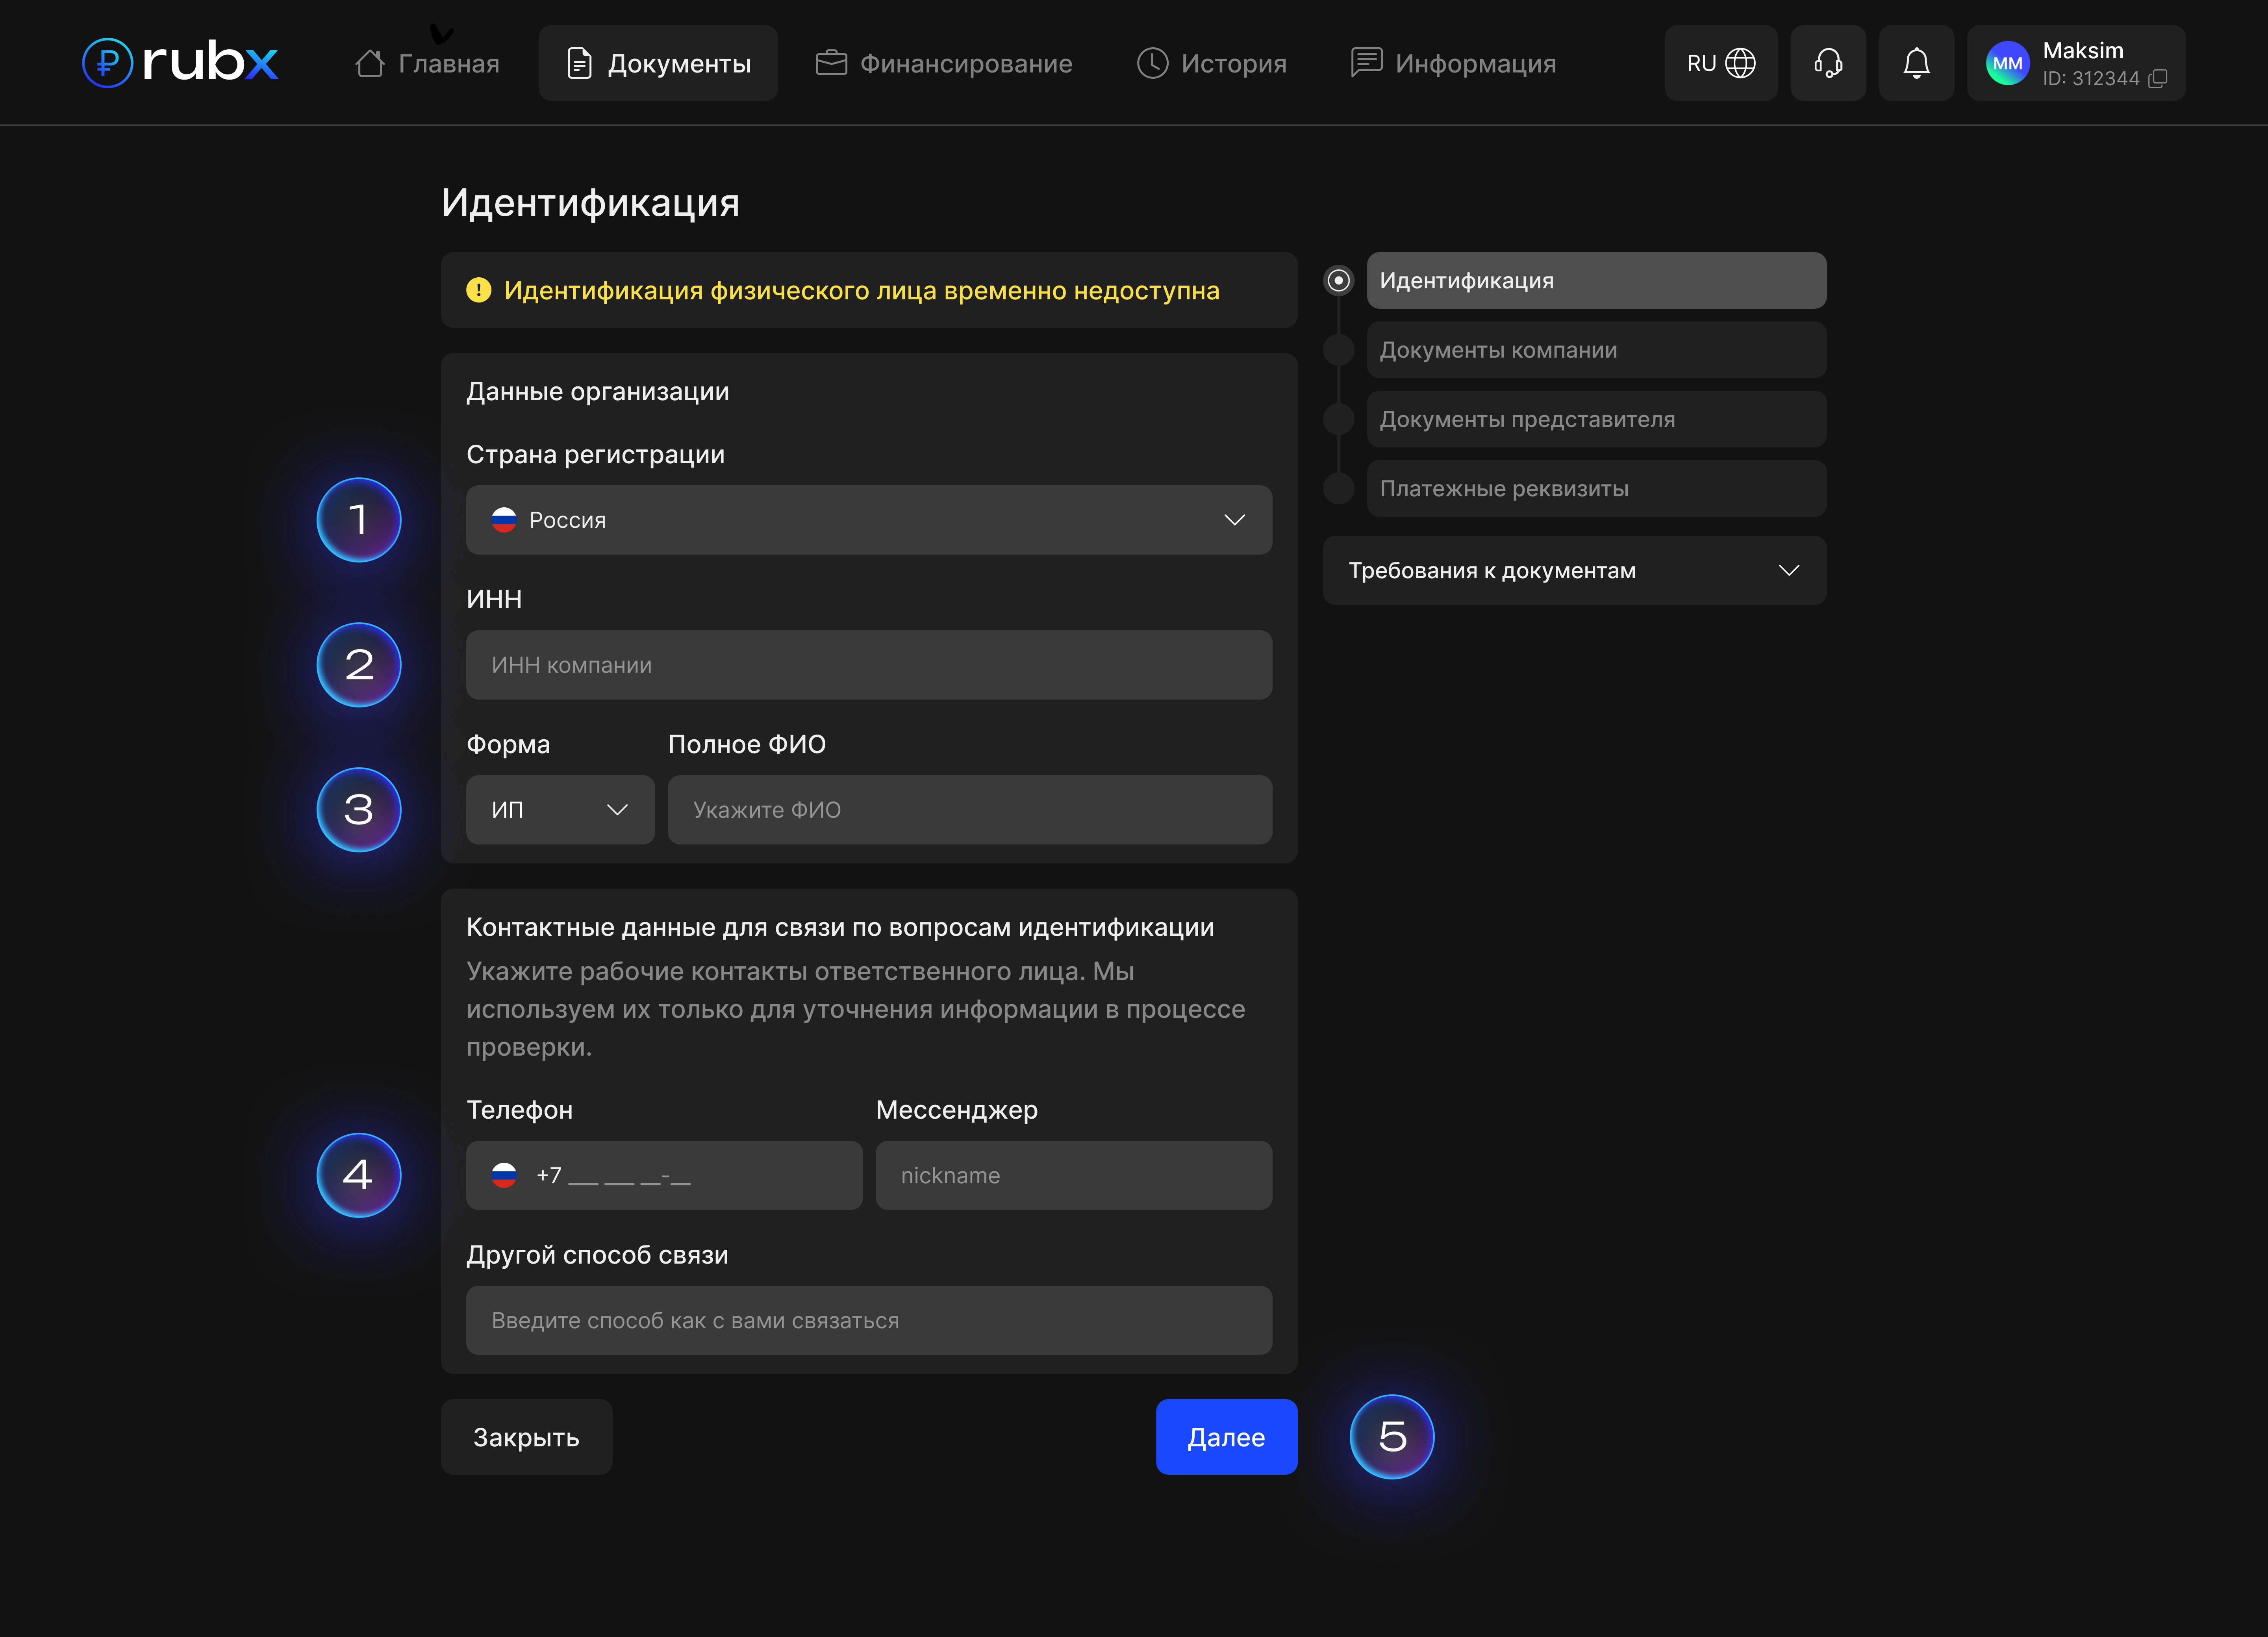Open the История tab
The image size is (2268, 1637).
click(x=1211, y=63)
